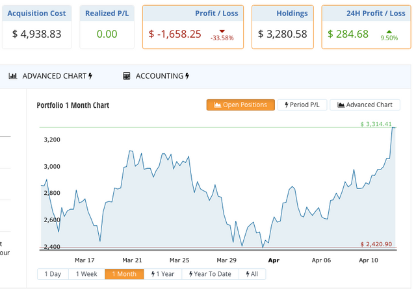Choose Year To Date range
The width and height of the screenshot is (416, 289).
[210, 274]
